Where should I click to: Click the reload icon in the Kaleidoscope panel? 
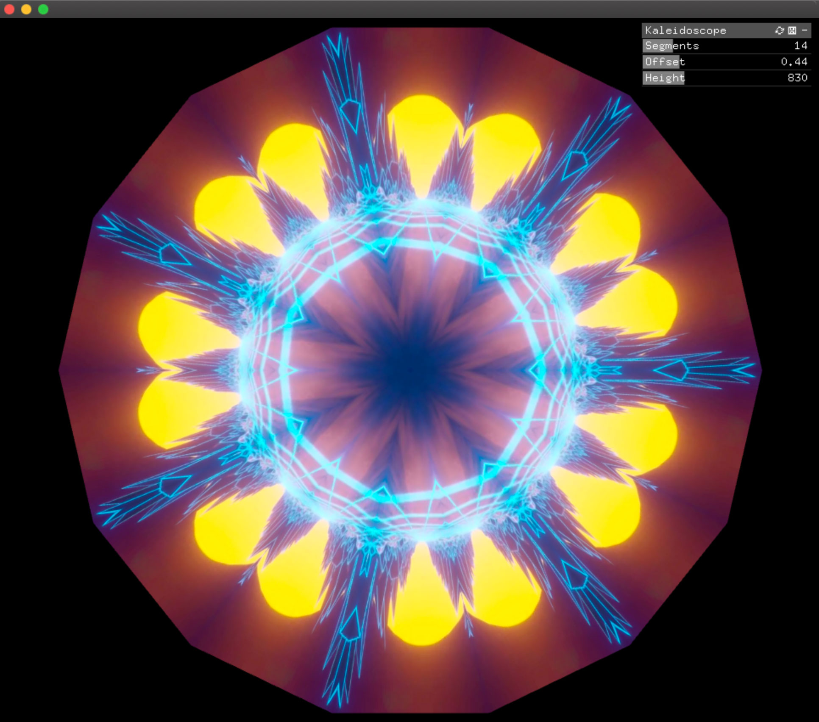780,31
